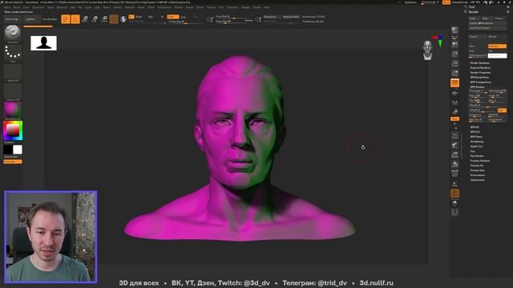The height and width of the screenshot is (288, 513).
Task: Toggle the Zadd mode
Action: pyautogui.click(x=173, y=17)
